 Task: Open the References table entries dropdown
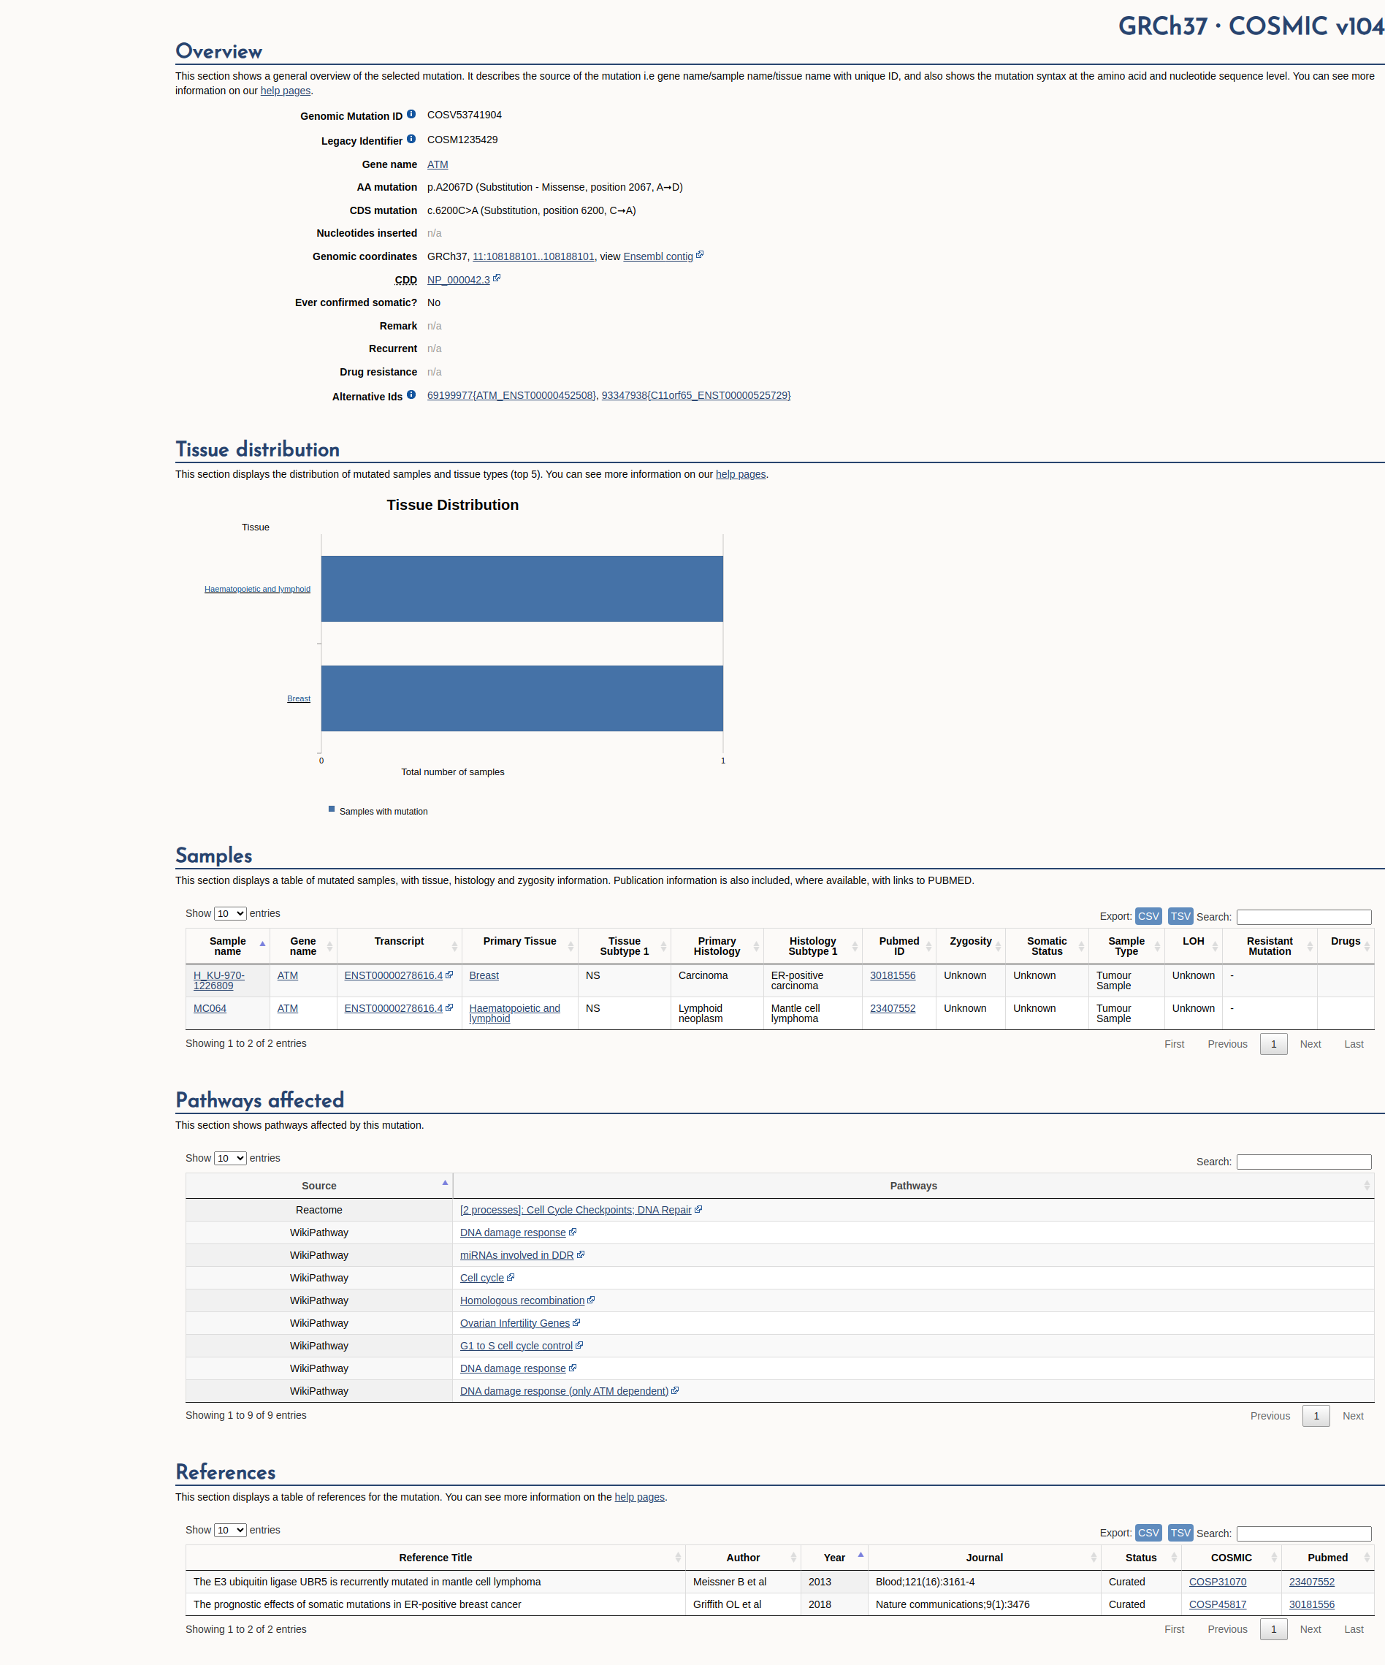coord(230,1531)
